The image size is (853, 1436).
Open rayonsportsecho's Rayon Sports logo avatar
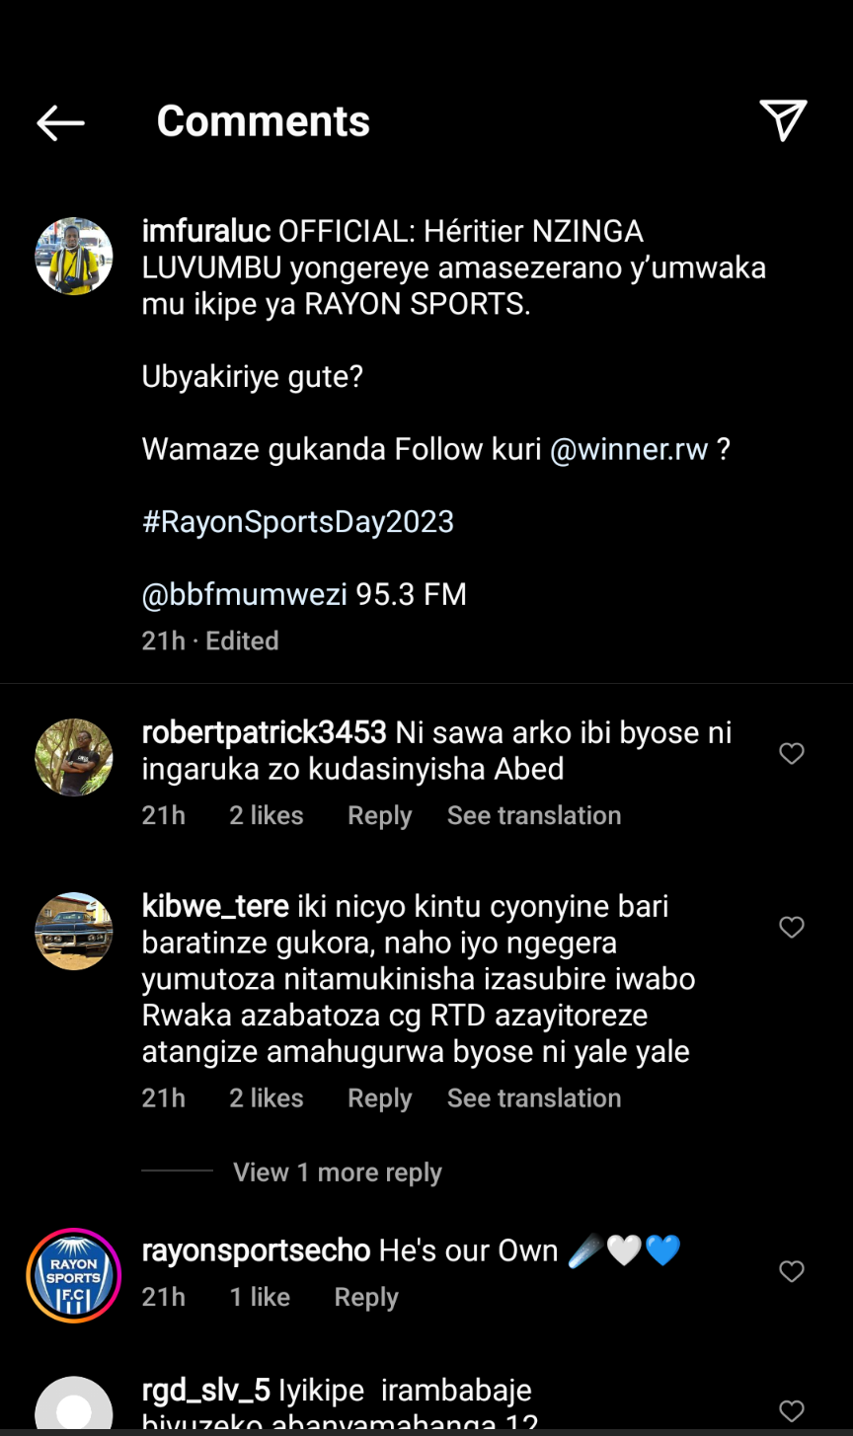(74, 1275)
